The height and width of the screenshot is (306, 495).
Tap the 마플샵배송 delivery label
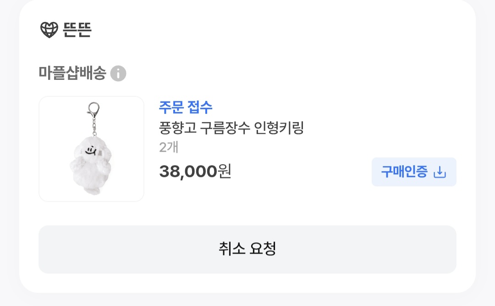[72, 73]
